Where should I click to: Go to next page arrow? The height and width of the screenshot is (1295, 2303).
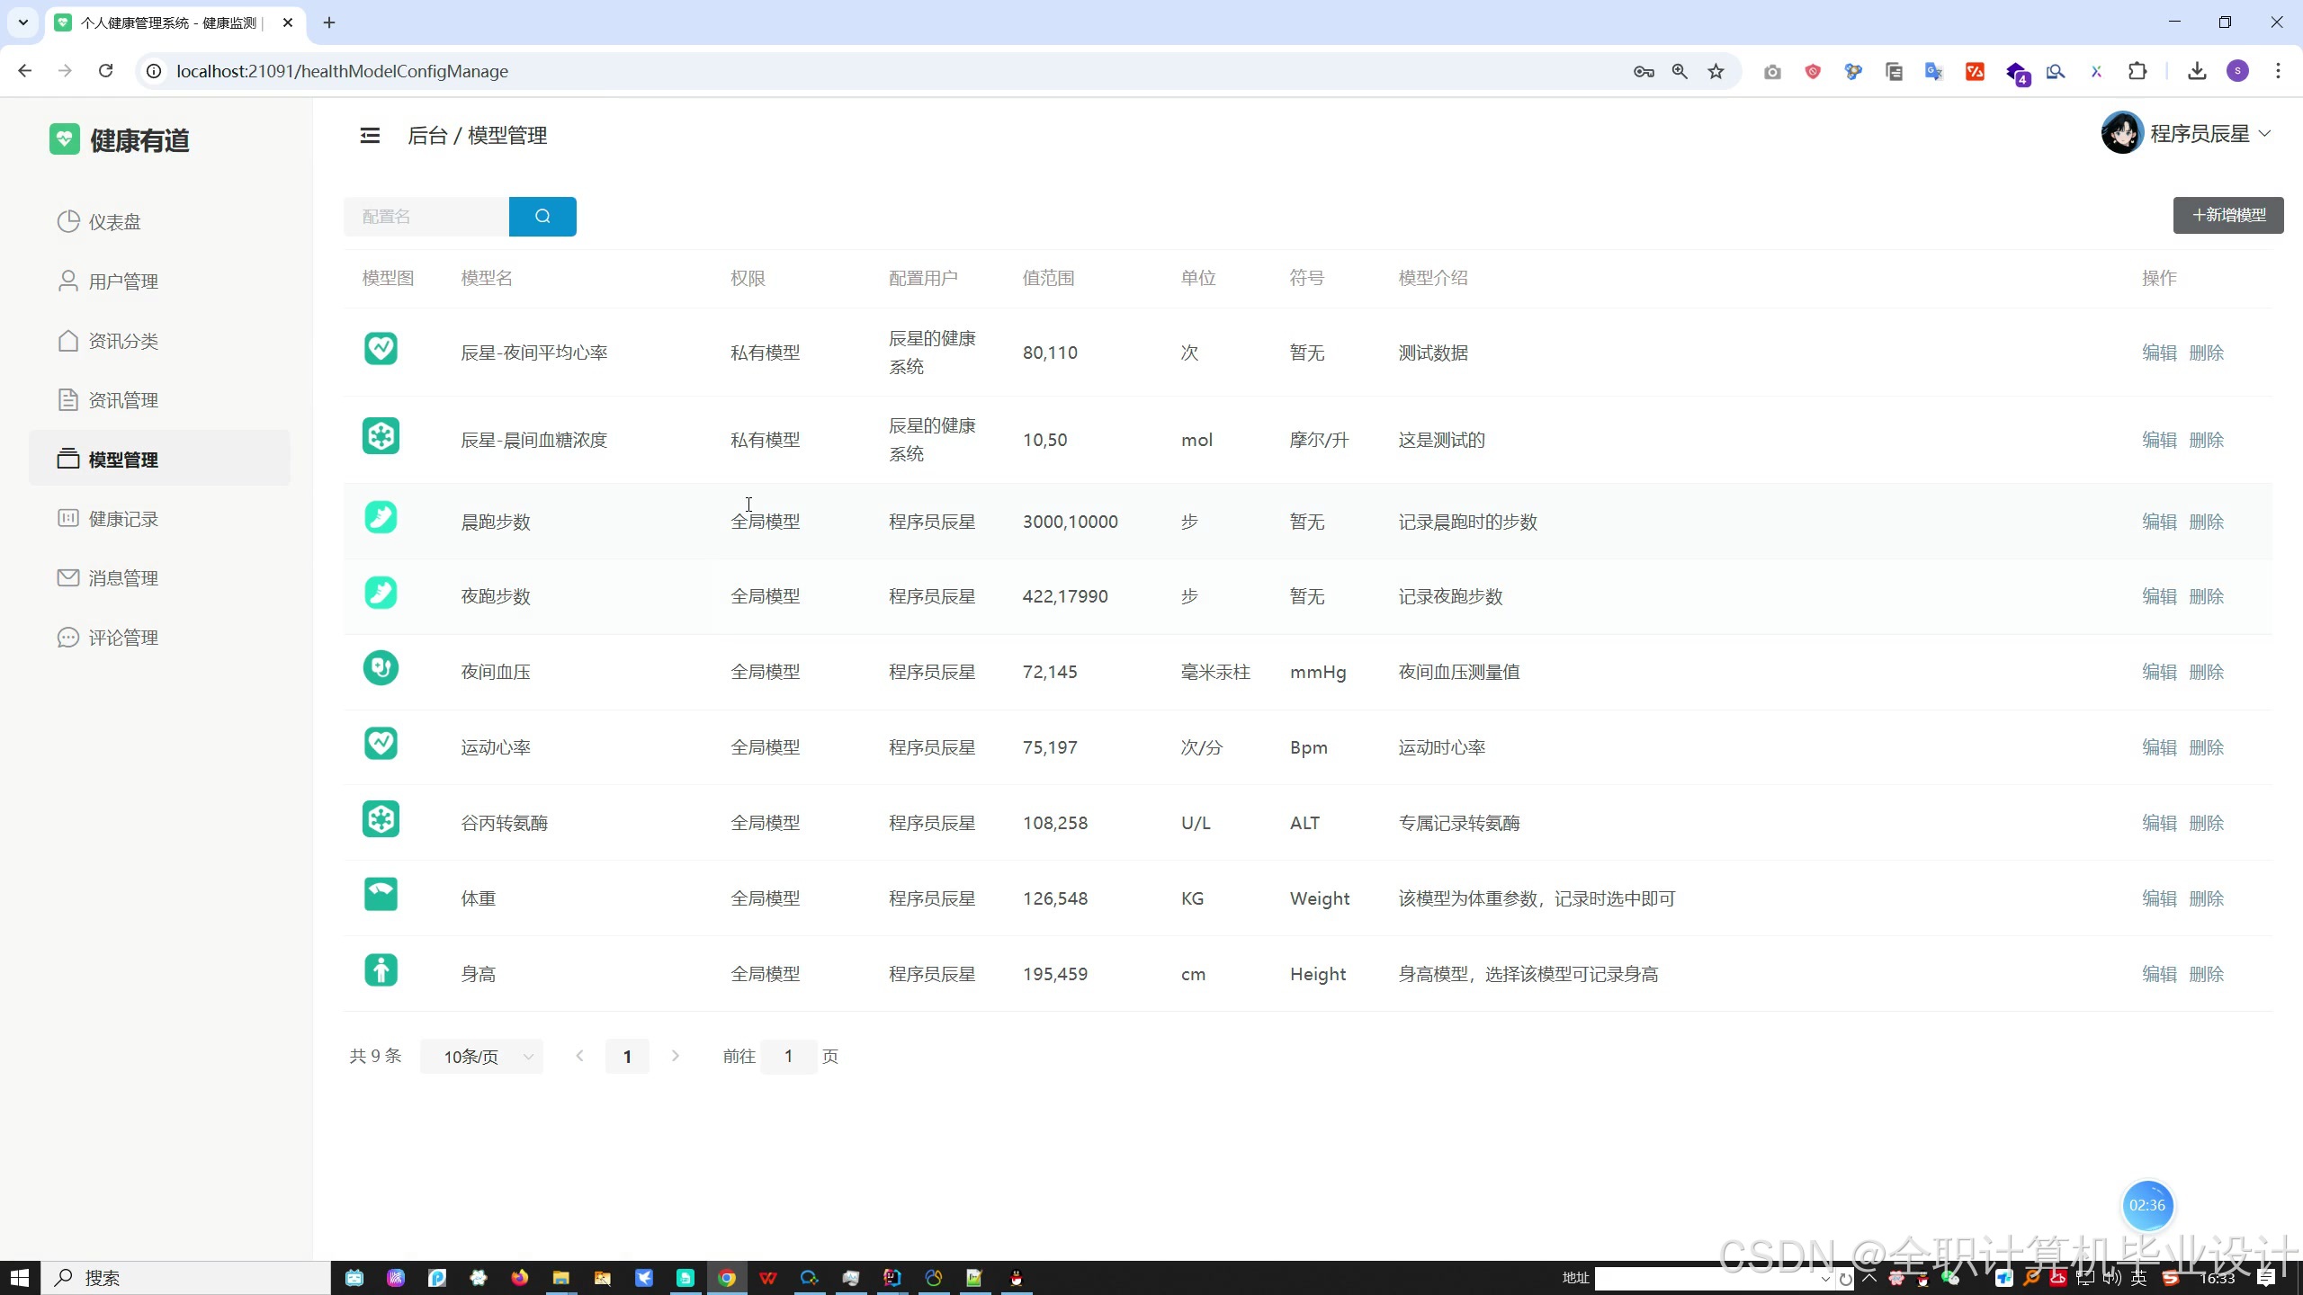[x=675, y=1056]
